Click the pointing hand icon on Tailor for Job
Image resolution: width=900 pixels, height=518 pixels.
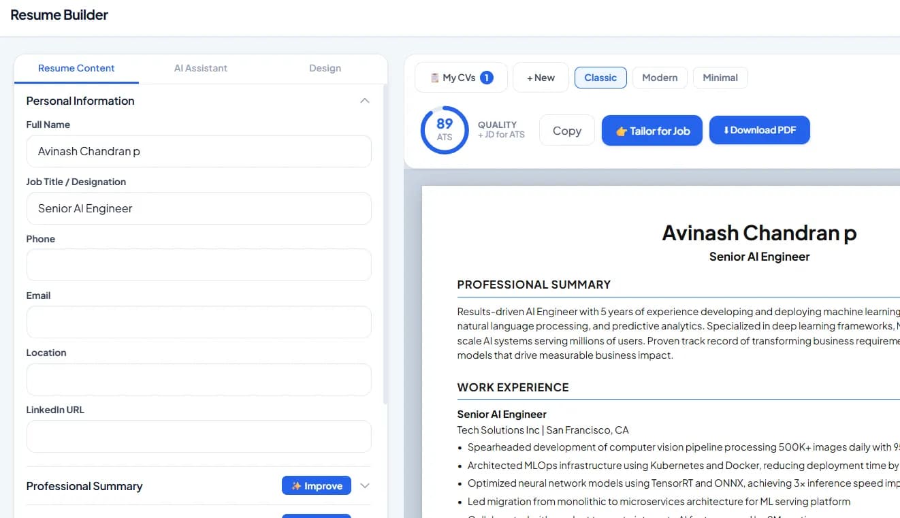coord(621,131)
